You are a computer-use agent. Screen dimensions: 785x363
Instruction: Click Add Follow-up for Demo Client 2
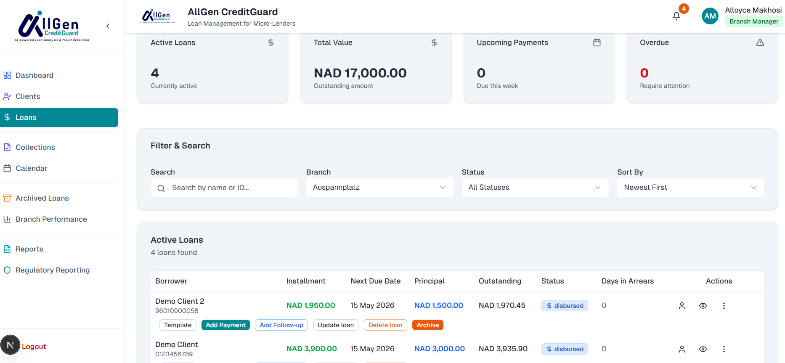281,325
